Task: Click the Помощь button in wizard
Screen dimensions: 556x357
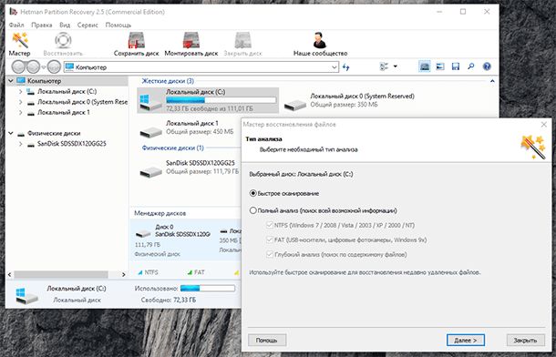Action: click(x=267, y=340)
